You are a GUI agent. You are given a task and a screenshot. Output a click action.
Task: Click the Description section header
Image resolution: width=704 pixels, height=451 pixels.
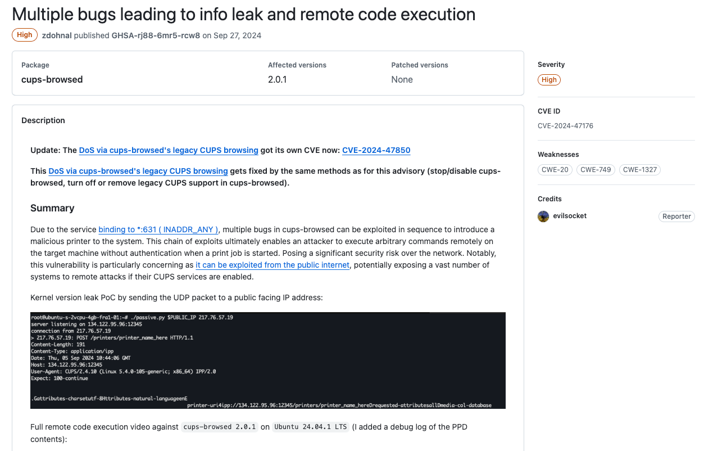(43, 120)
